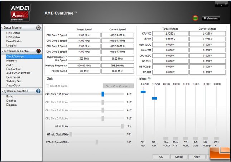This screenshot has width=231, height=162.
Task: Click CPU Core 2 Speed current speed field
Action: (117, 46)
